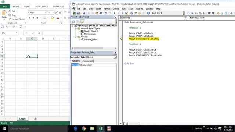
Task: Click Increase Font Size in Excel ribbon
Action: (56, 12)
